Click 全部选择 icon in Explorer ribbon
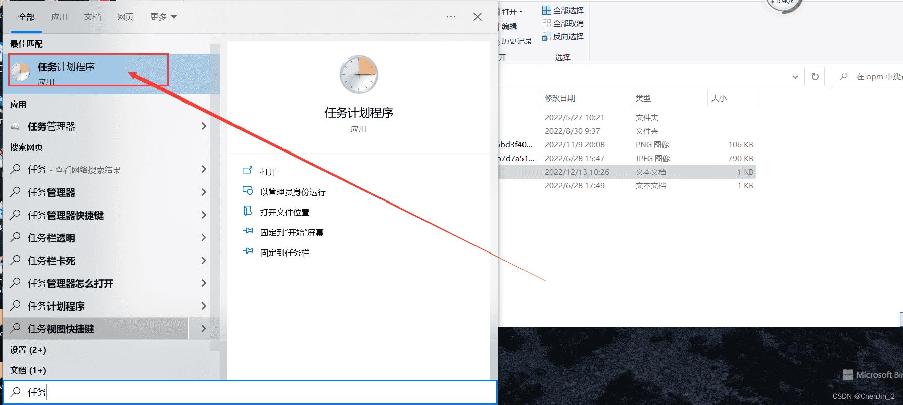Viewport: 903px width, 405px height. pos(547,10)
